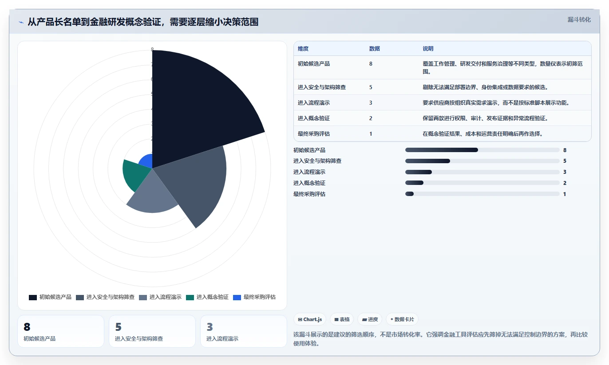This screenshot has width=609, height=365.
Task: Toggle 初始候选产品 legend item in chart
Action: click(50, 297)
